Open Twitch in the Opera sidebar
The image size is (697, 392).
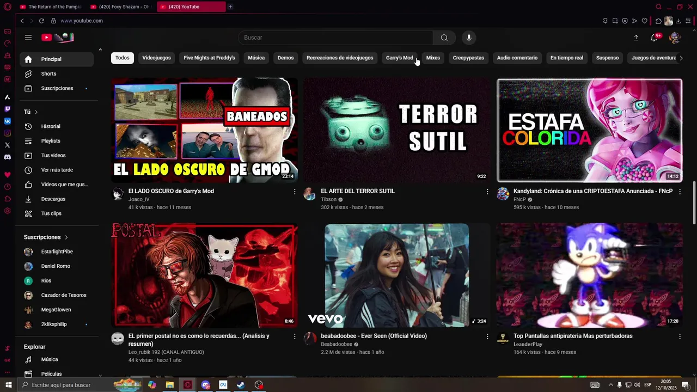(8, 109)
